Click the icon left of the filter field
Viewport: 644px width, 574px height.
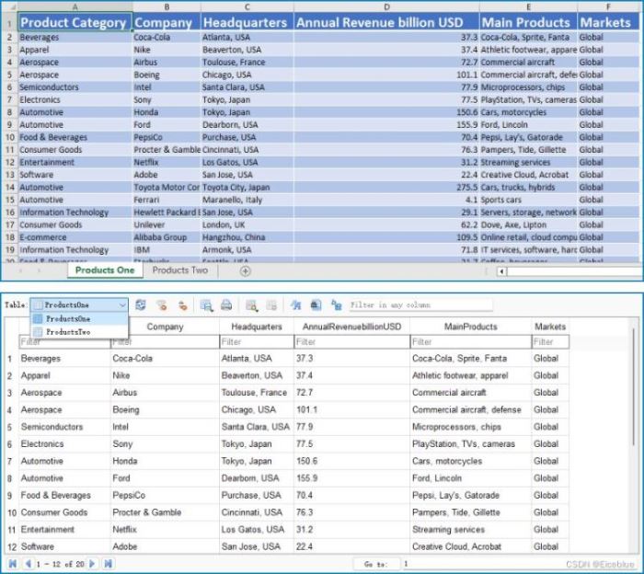click(337, 305)
